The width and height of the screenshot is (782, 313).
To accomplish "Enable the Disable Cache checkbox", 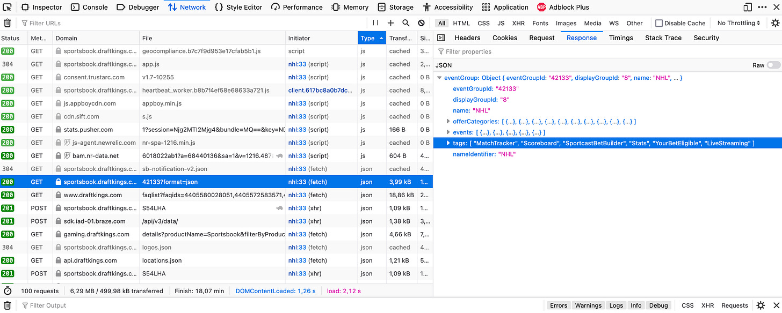I will (659, 23).
